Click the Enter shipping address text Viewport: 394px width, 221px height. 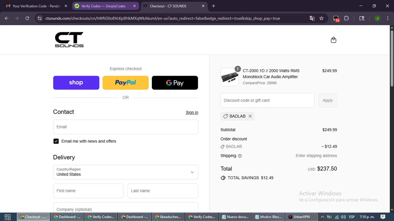coord(316,156)
